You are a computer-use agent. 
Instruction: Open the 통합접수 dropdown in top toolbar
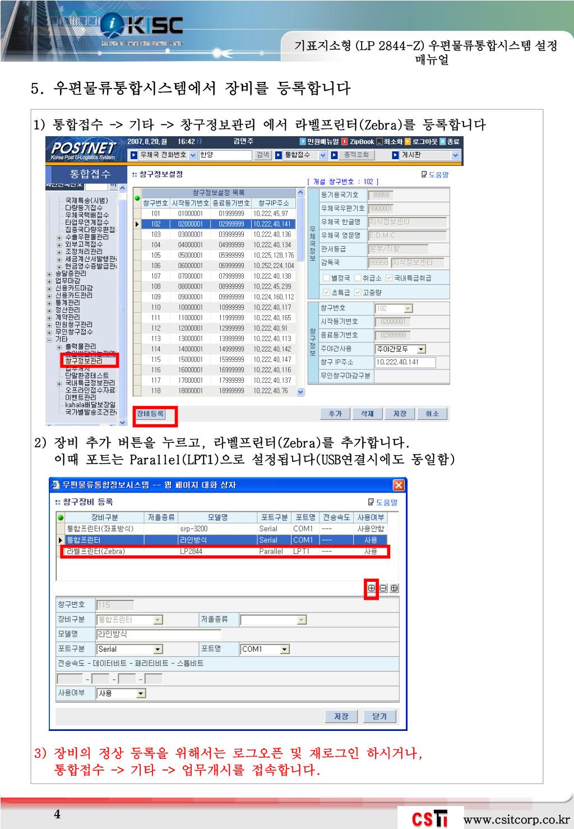click(323, 155)
